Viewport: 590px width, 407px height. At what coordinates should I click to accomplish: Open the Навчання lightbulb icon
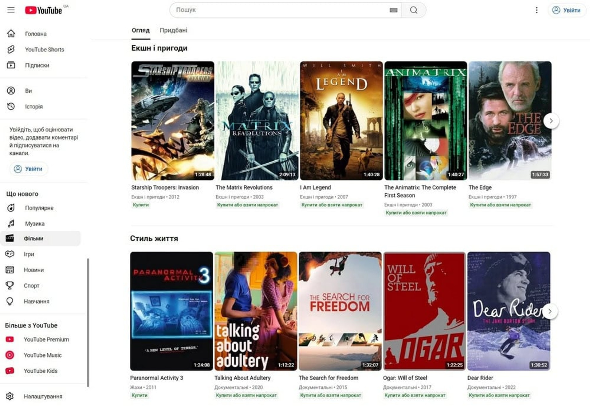point(10,301)
